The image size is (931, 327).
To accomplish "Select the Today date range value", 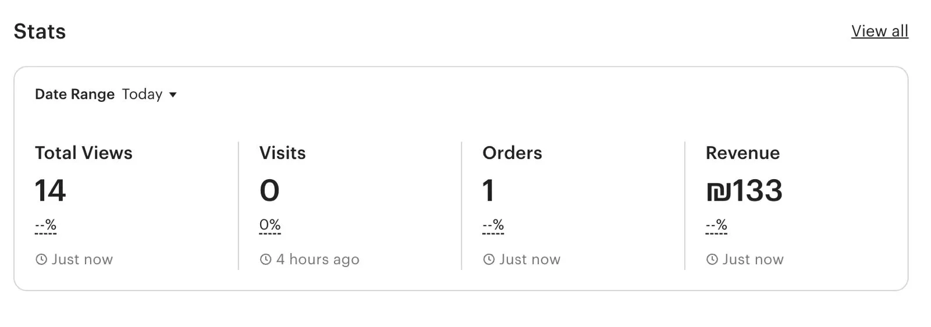I will coord(142,94).
